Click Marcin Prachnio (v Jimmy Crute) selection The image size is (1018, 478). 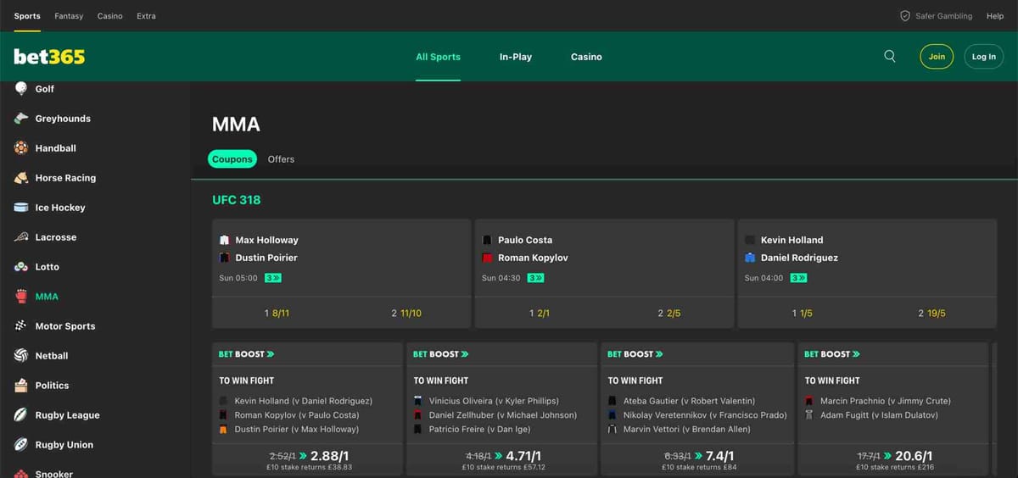(x=886, y=401)
